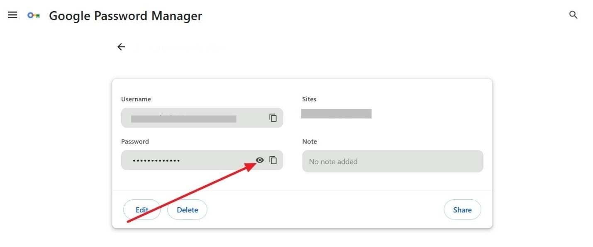Copy the username to clipboard
The height and width of the screenshot is (247, 593).
273,118
